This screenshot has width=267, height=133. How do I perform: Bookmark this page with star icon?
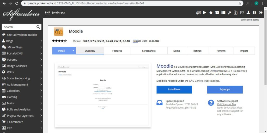[240, 3]
